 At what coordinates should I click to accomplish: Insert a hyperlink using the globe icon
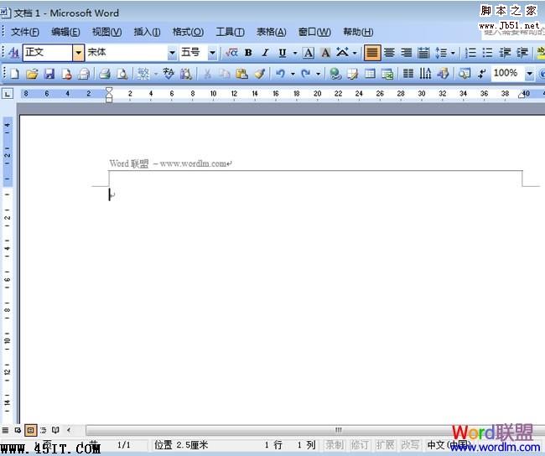[335, 73]
